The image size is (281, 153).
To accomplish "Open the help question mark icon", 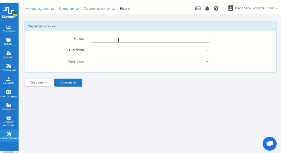I will (x=216, y=8).
